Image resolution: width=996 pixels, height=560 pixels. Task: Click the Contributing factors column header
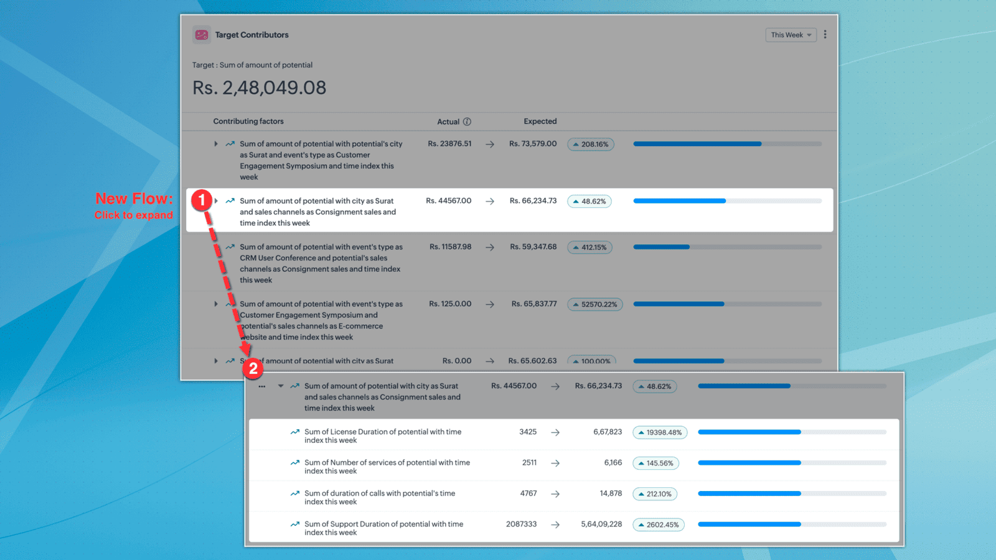[x=248, y=121]
